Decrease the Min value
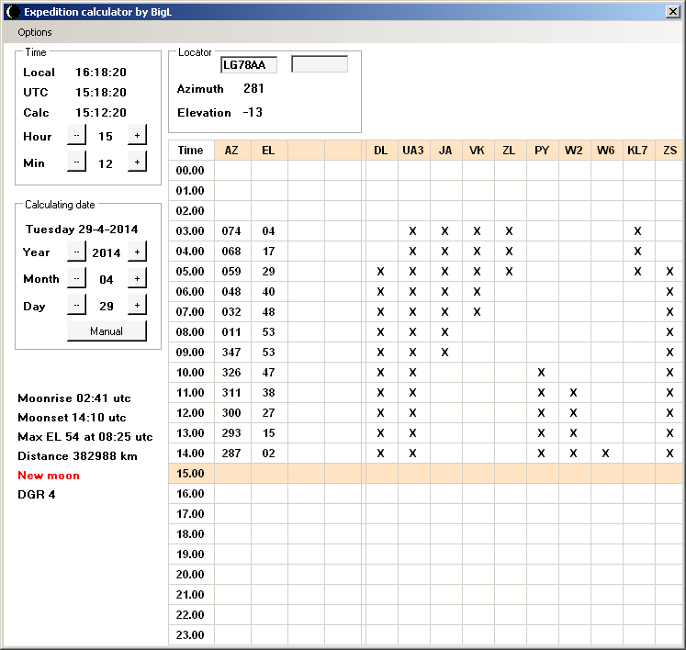Screen dimensions: 686x650 point(76,162)
